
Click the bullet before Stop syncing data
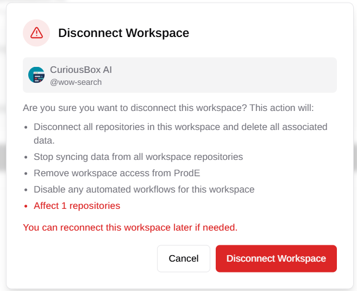click(x=26, y=157)
